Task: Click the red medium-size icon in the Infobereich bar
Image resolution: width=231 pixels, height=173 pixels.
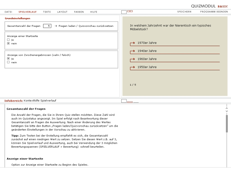Action: [x=130, y=102]
